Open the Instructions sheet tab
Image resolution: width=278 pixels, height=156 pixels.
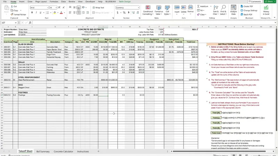click(x=83, y=151)
